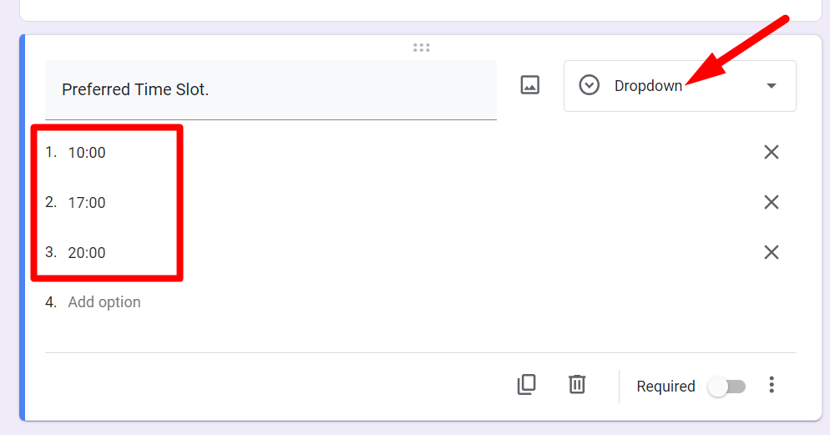The height and width of the screenshot is (435, 830).
Task: Edit the 20:00 option text
Action: [87, 253]
